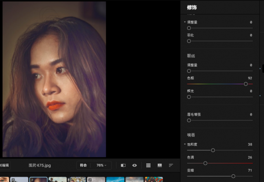Click the top 调整量 slider handle
The width and height of the screenshot is (264, 182).
189,28
